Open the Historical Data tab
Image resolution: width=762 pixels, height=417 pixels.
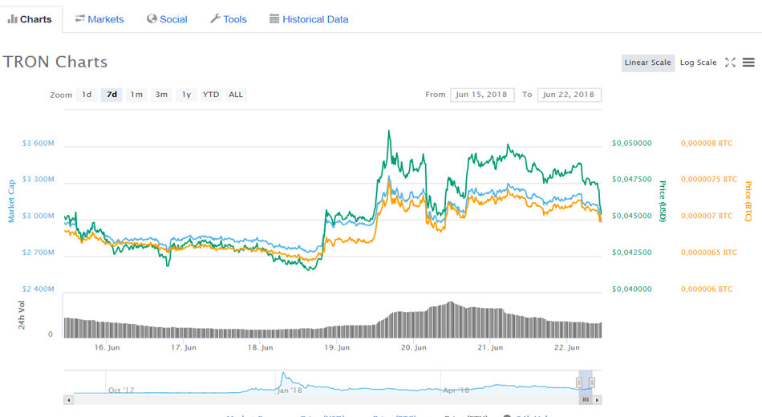[x=309, y=19]
